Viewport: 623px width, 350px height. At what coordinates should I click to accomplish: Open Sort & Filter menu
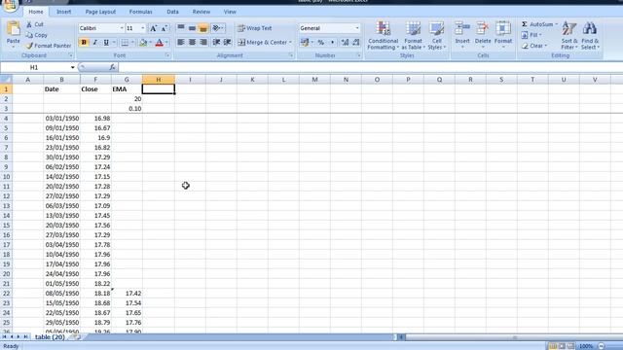(x=569, y=36)
